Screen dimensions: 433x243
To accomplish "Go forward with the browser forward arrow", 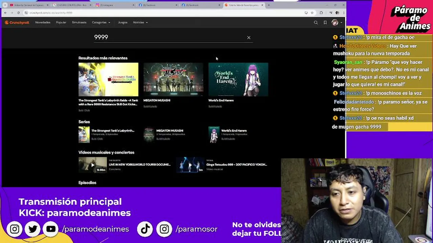I will click(12, 13).
